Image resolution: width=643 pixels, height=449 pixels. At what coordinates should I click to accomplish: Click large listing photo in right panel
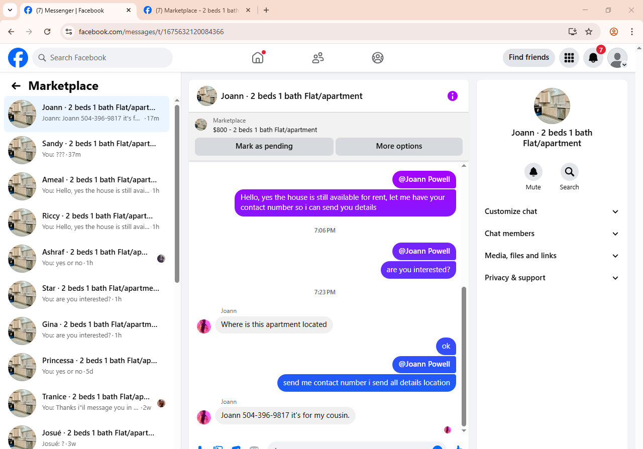[x=552, y=106]
